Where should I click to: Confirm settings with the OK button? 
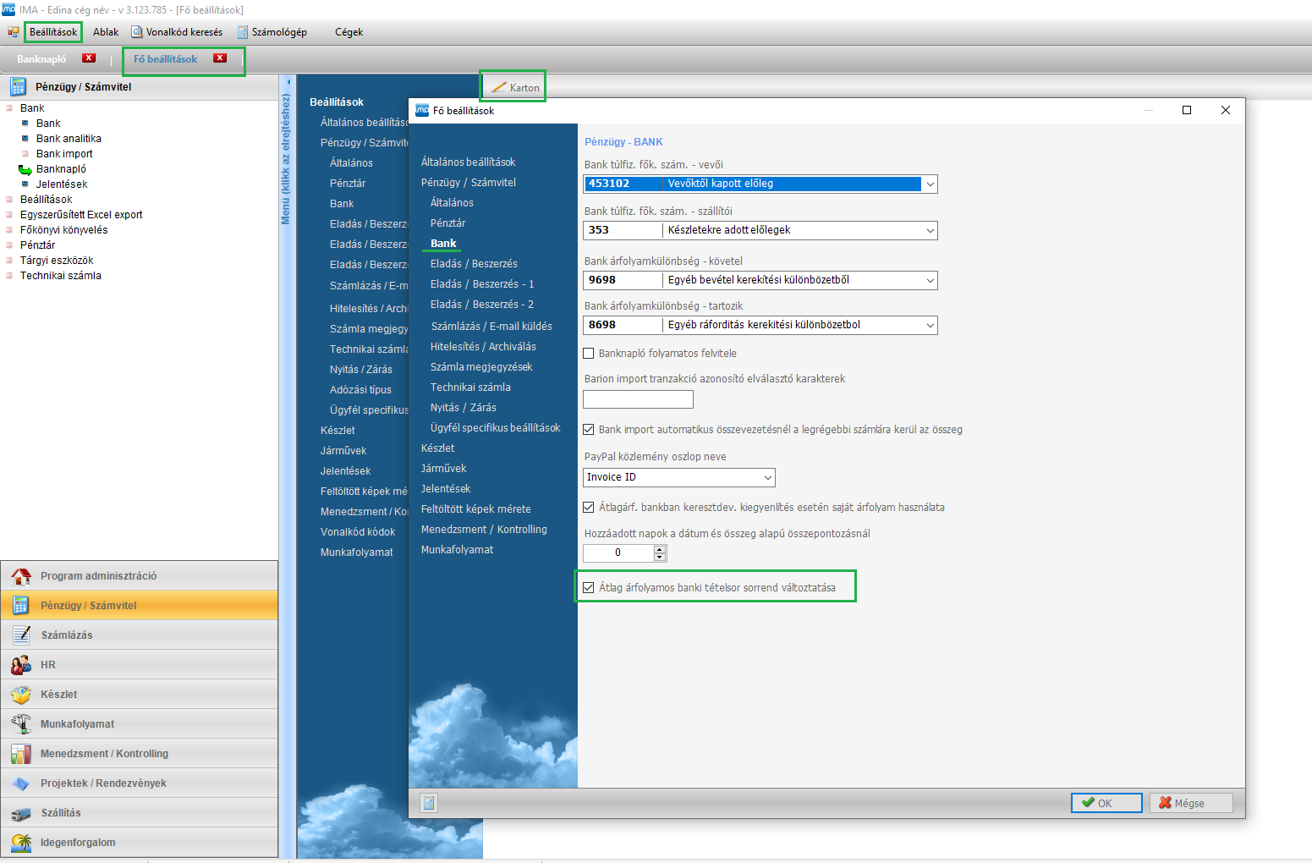[1106, 803]
